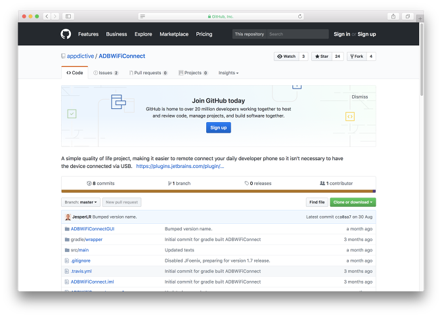Click file icon beside .travis.yml
The height and width of the screenshot is (317, 442).
click(67, 271)
